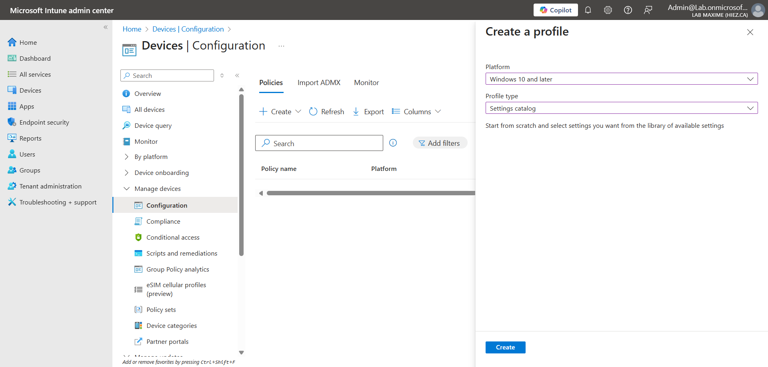Click the Add filters button
Viewport: 768px width, 367px height.
pos(440,143)
